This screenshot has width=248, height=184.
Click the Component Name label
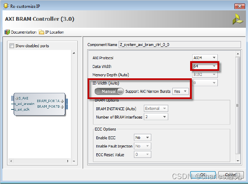point(102,45)
